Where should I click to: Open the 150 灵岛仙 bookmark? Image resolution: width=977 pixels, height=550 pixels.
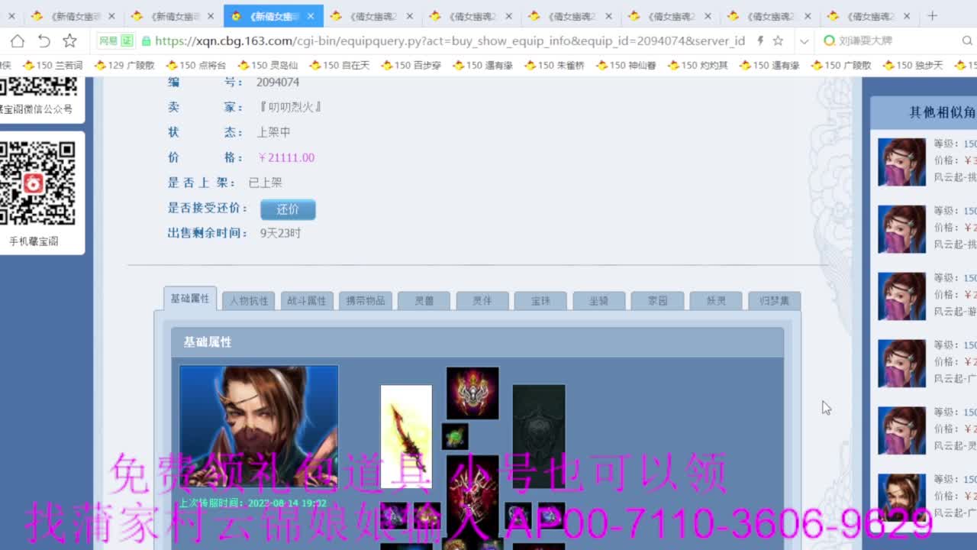click(x=268, y=66)
